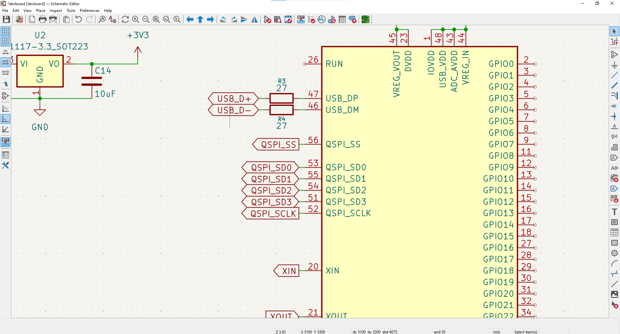Choose the No-Connect flag tool
The width and height of the screenshot is (620, 334).
(614, 106)
